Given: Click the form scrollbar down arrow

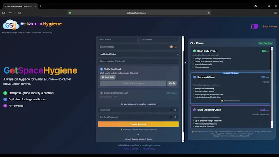Looking at the screenshot, I should 183,141.
